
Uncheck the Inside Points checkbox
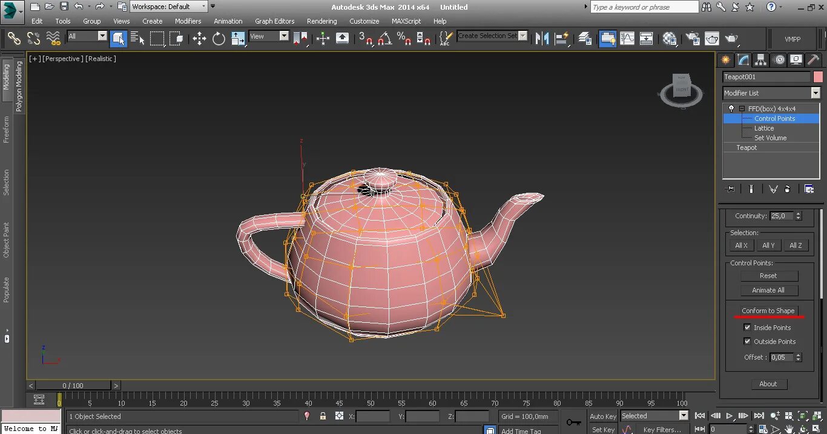tap(747, 328)
